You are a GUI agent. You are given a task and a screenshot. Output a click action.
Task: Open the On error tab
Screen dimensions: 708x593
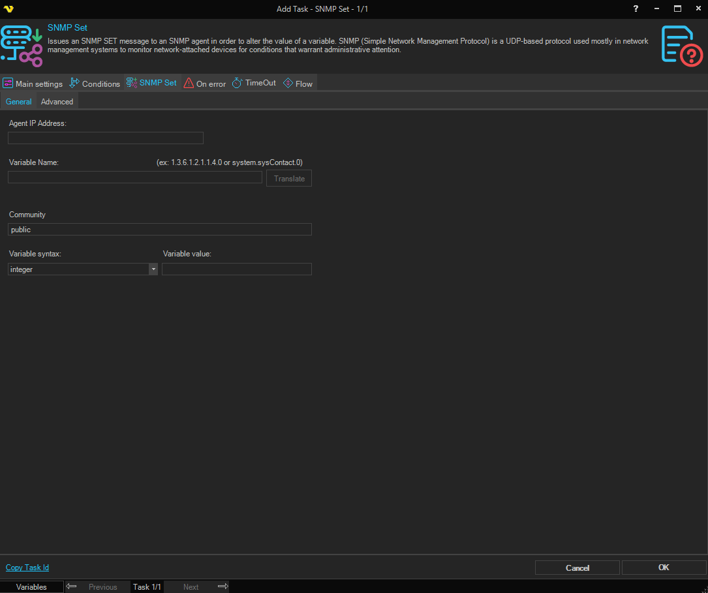[205, 84]
